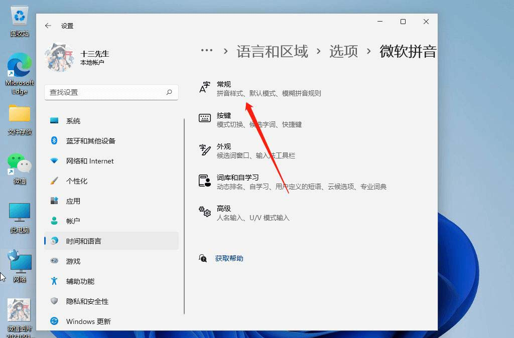Click the 十三先生 user avatar

[59, 57]
